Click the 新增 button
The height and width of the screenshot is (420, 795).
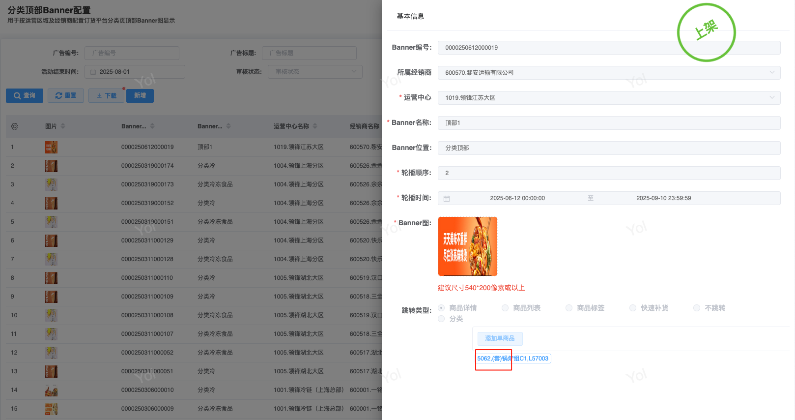[140, 95]
